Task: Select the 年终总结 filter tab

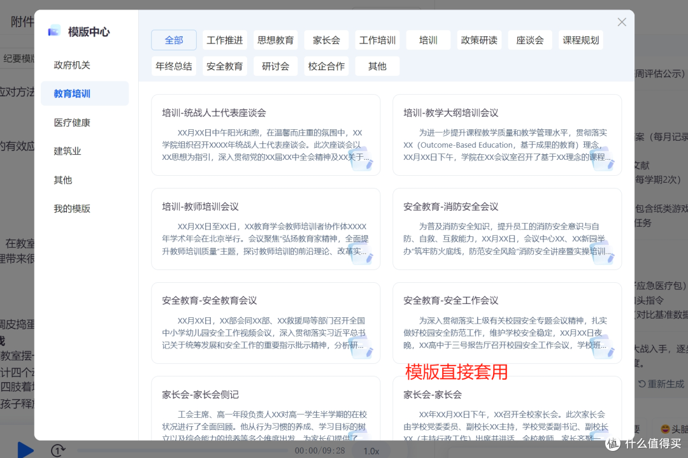Action: pyautogui.click(x=174, y=66)
